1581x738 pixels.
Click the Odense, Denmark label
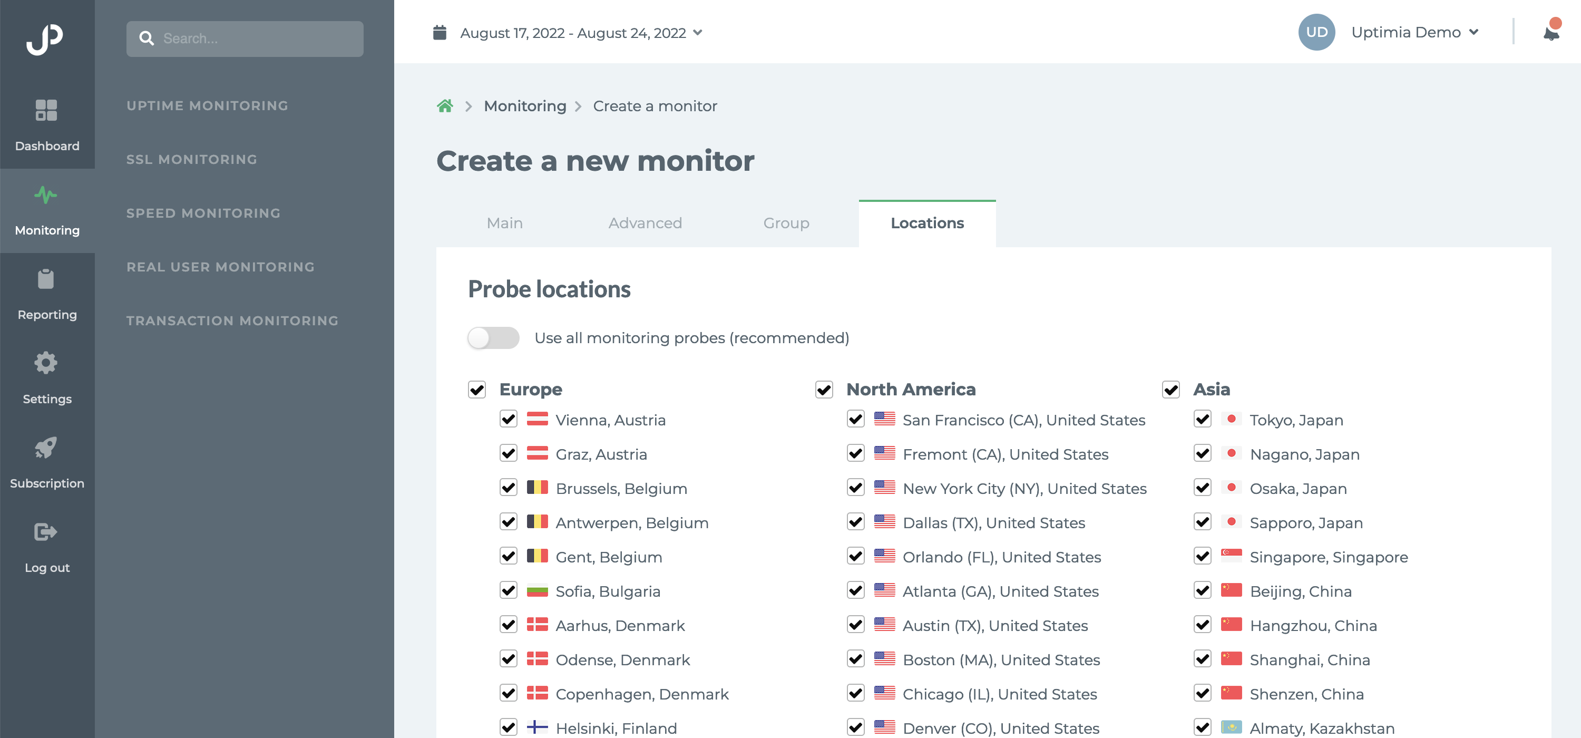click(622, 659)
